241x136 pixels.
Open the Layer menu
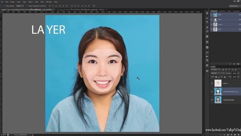(x=18, y=2)
